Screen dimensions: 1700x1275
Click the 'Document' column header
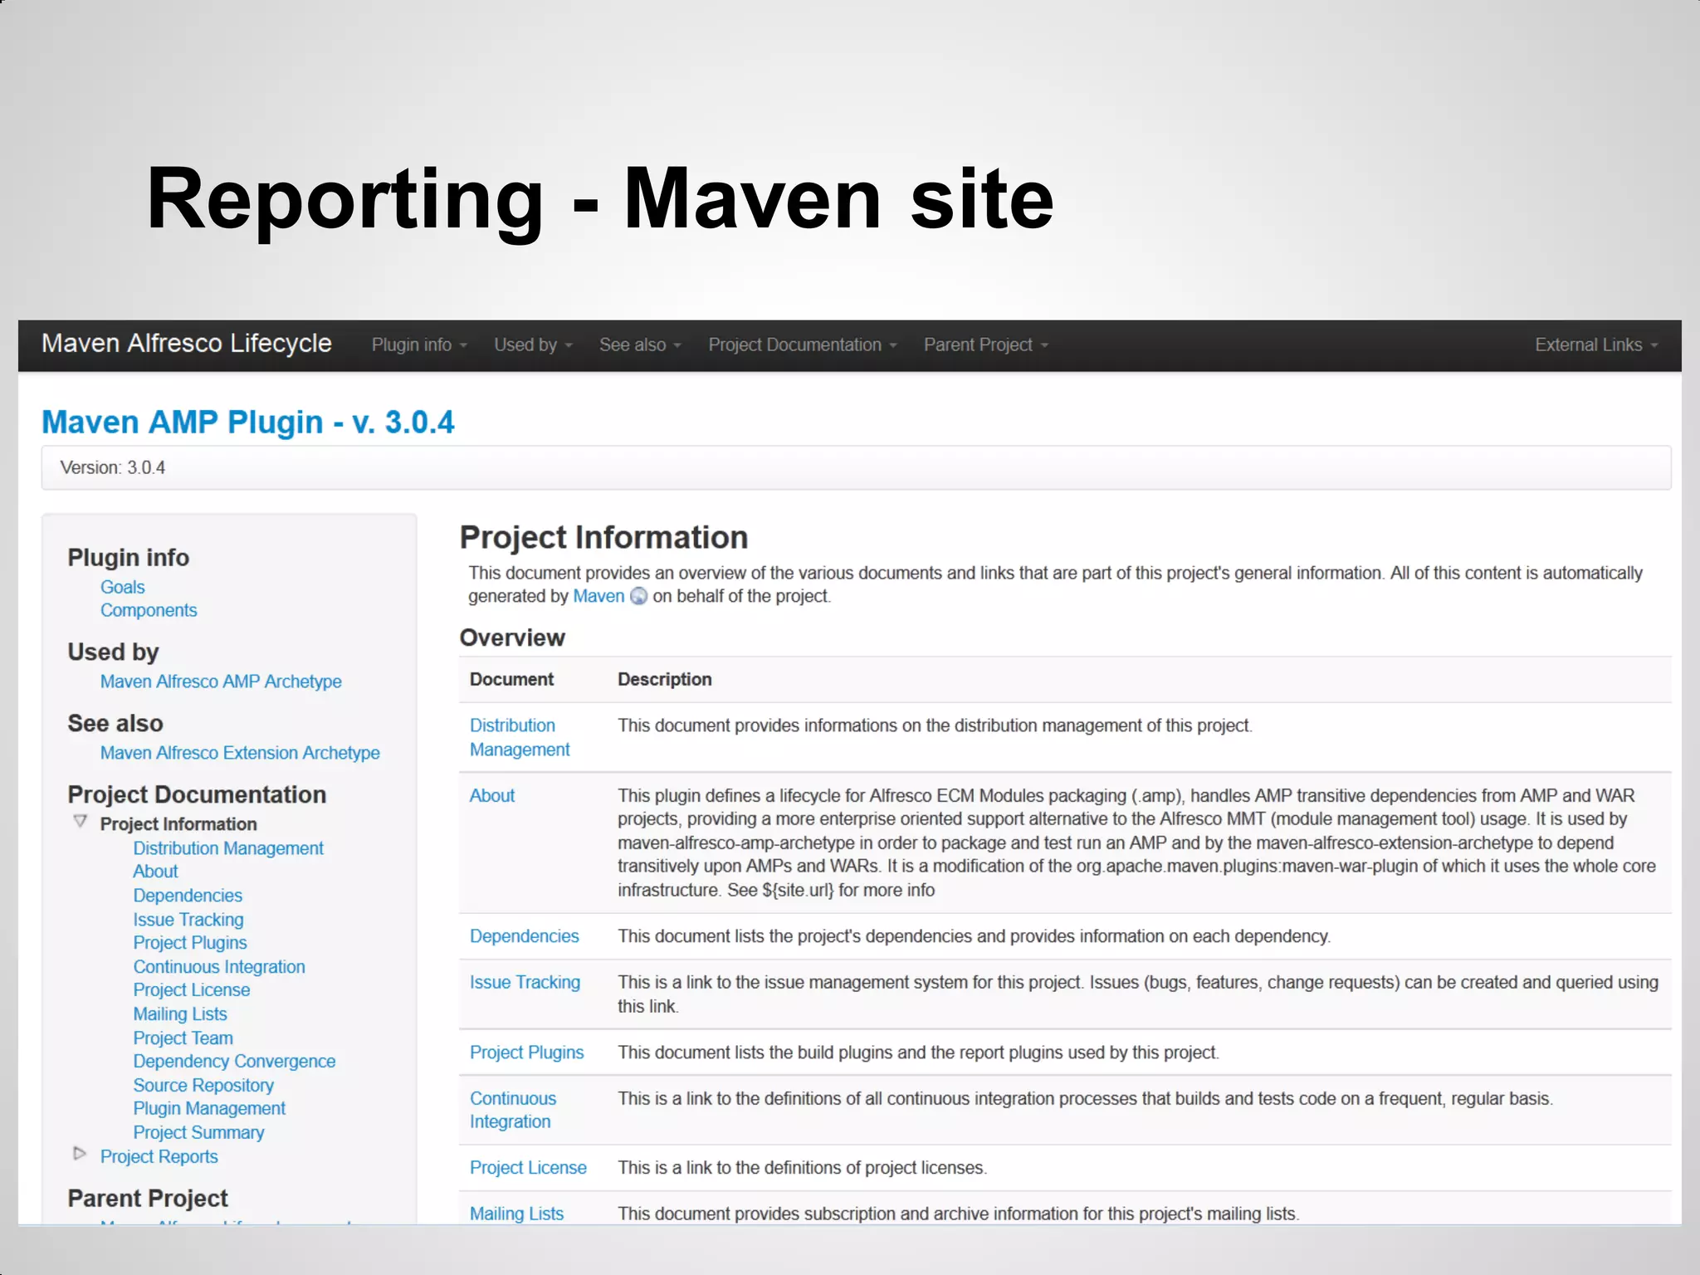tap(511, 679)
